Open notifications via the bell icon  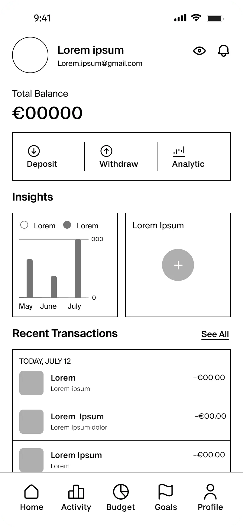(224, 51)
